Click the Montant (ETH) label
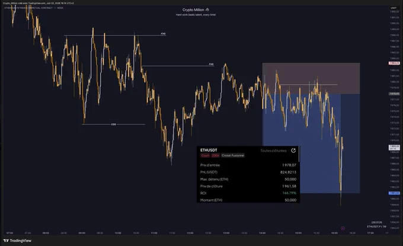 tap(211, 200)
